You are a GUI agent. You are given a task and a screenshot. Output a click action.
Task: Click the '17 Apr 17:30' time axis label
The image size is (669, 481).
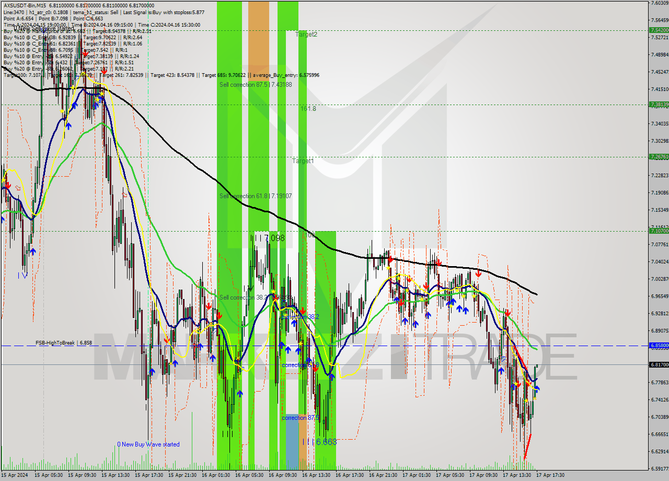[x=550, y=475]
